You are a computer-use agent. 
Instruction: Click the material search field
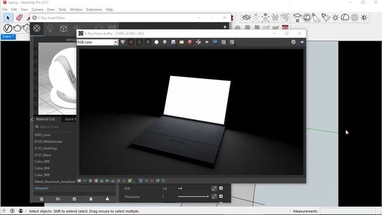tap(55, 127)
